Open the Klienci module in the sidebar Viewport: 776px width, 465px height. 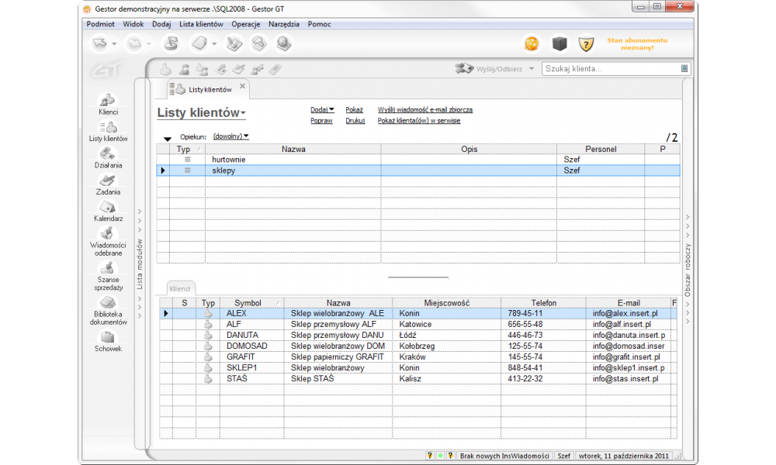click(108, 105)
